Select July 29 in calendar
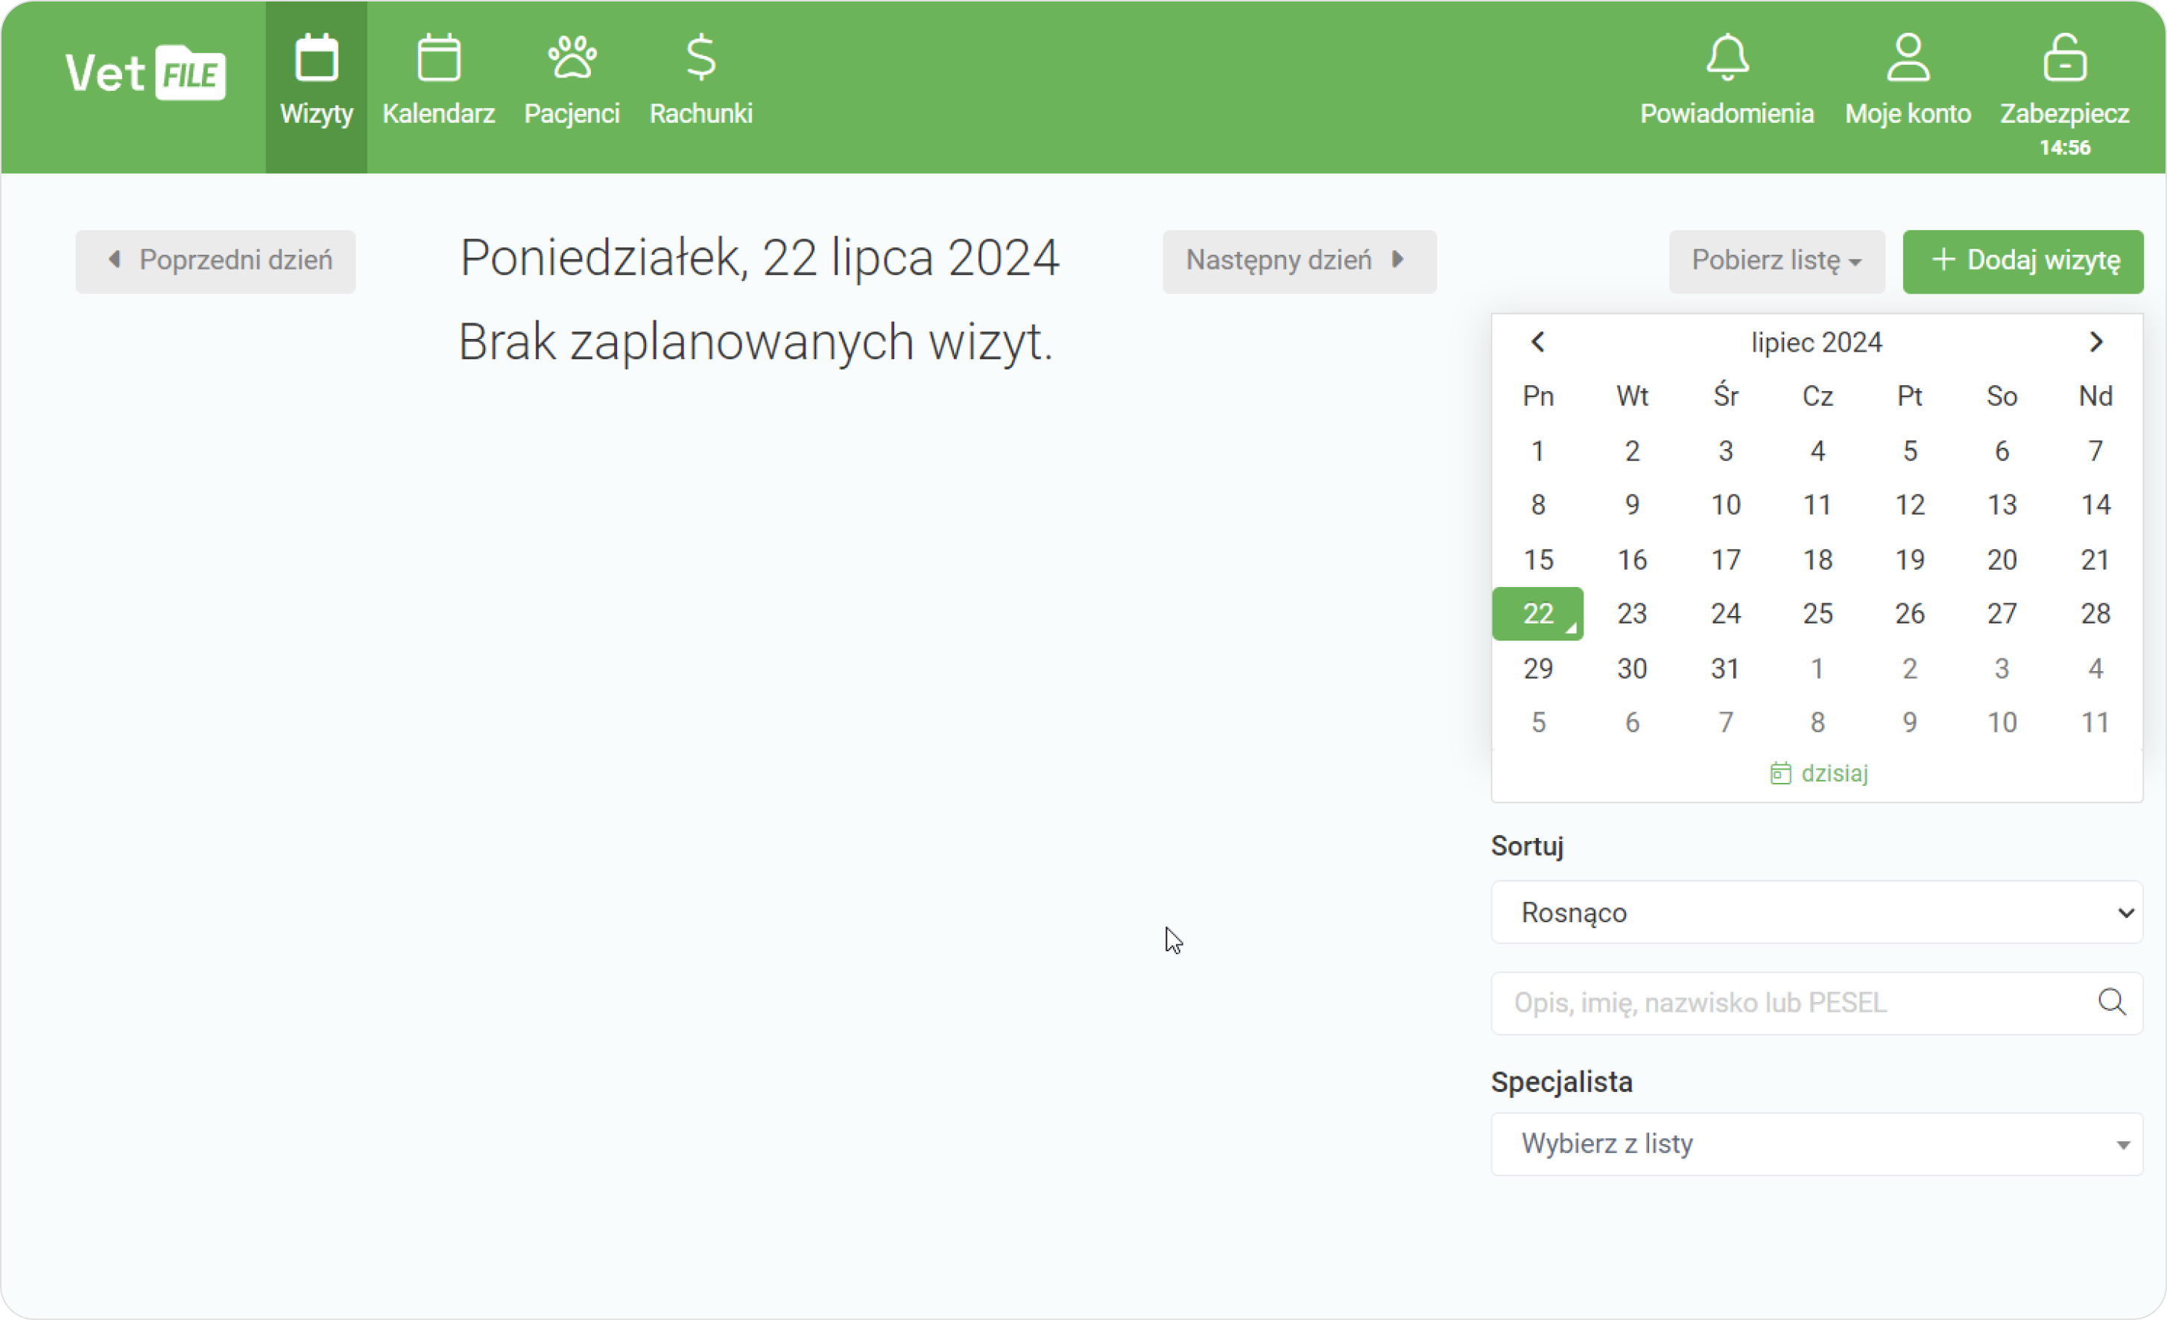2167x1320 pixels. 1537,668
